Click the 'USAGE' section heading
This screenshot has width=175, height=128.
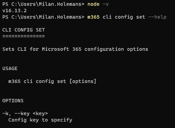[x=10, y=68]
